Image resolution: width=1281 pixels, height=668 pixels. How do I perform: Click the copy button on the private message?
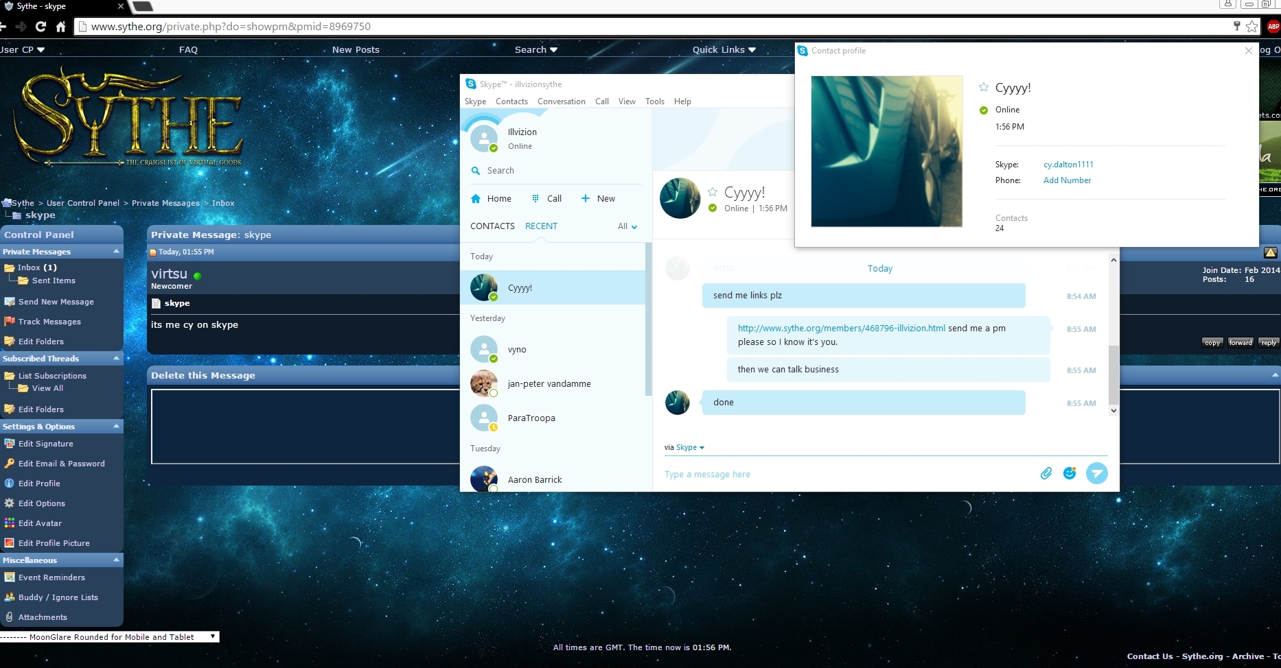pyautogui.click(x=1212, y=343)
